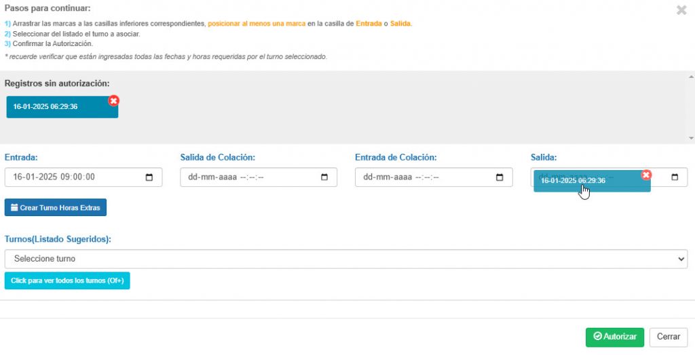Remove the mark placed in Salida box
695x355 pixels.
point(646,175)
